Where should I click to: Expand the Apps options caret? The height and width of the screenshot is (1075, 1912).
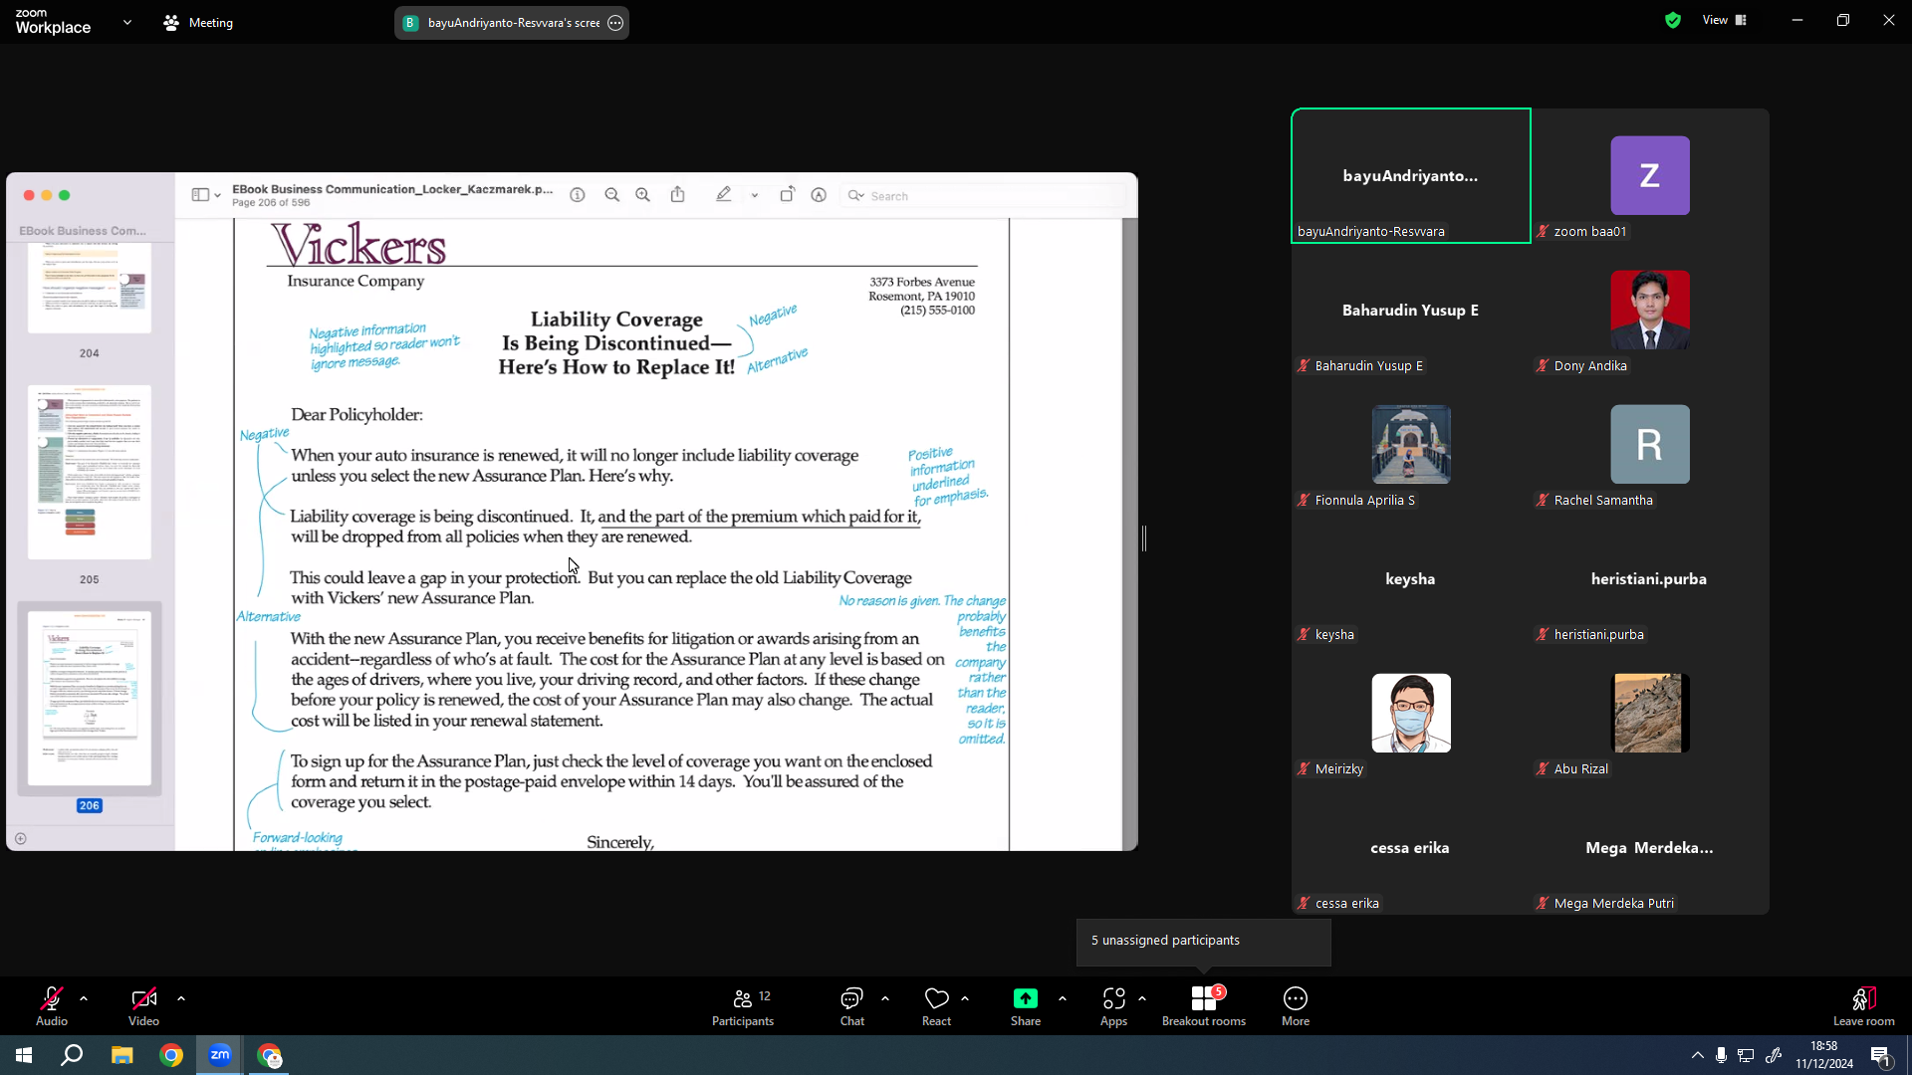(x=1142, y=998)
